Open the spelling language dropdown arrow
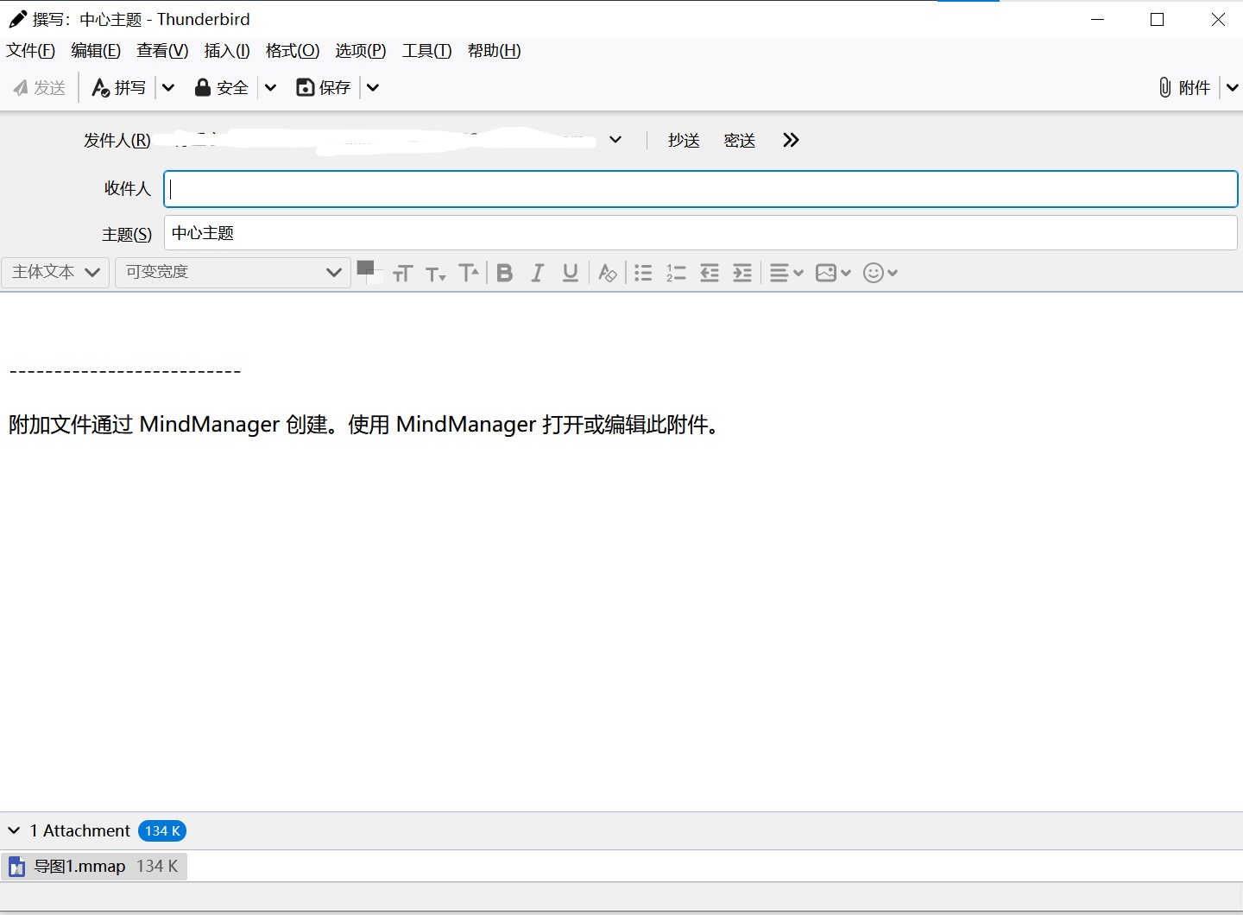The height and width of the screenshot is (915, 1243). click(168, 87)
